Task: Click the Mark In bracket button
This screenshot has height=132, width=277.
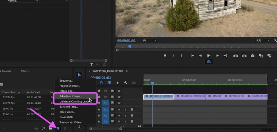Action: (x=174, y=56)
